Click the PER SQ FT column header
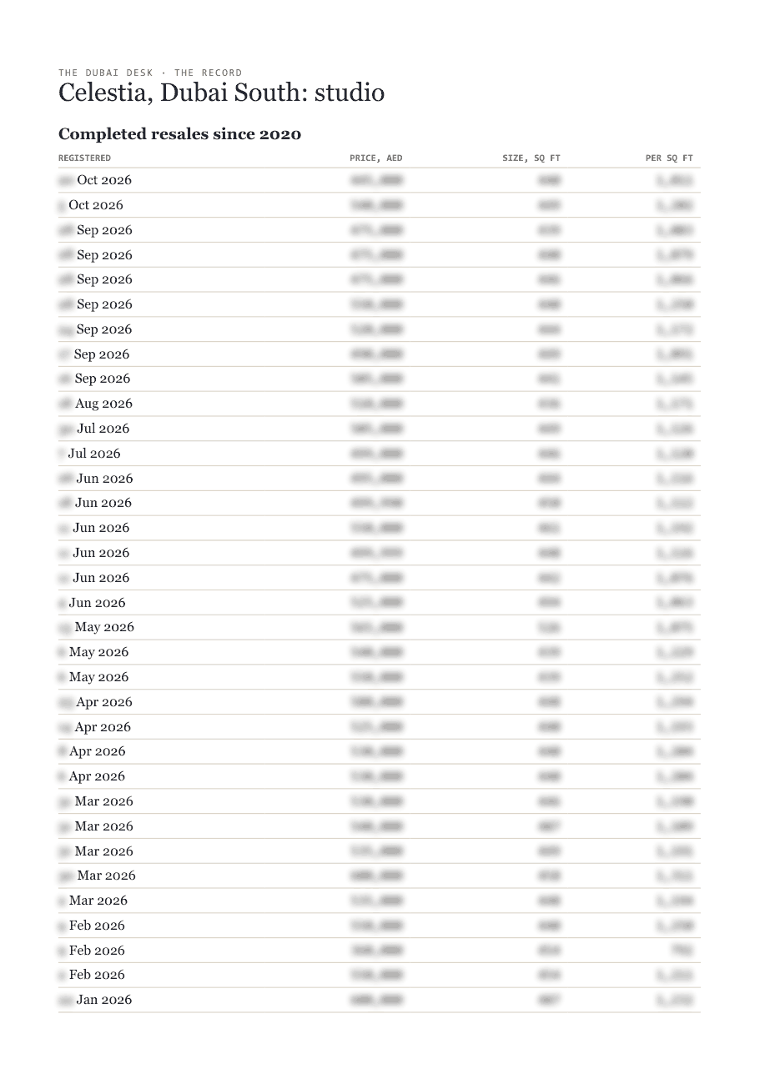Image resolution: width=760 pixels, height=1074 pixels. [x=669, y=158]
